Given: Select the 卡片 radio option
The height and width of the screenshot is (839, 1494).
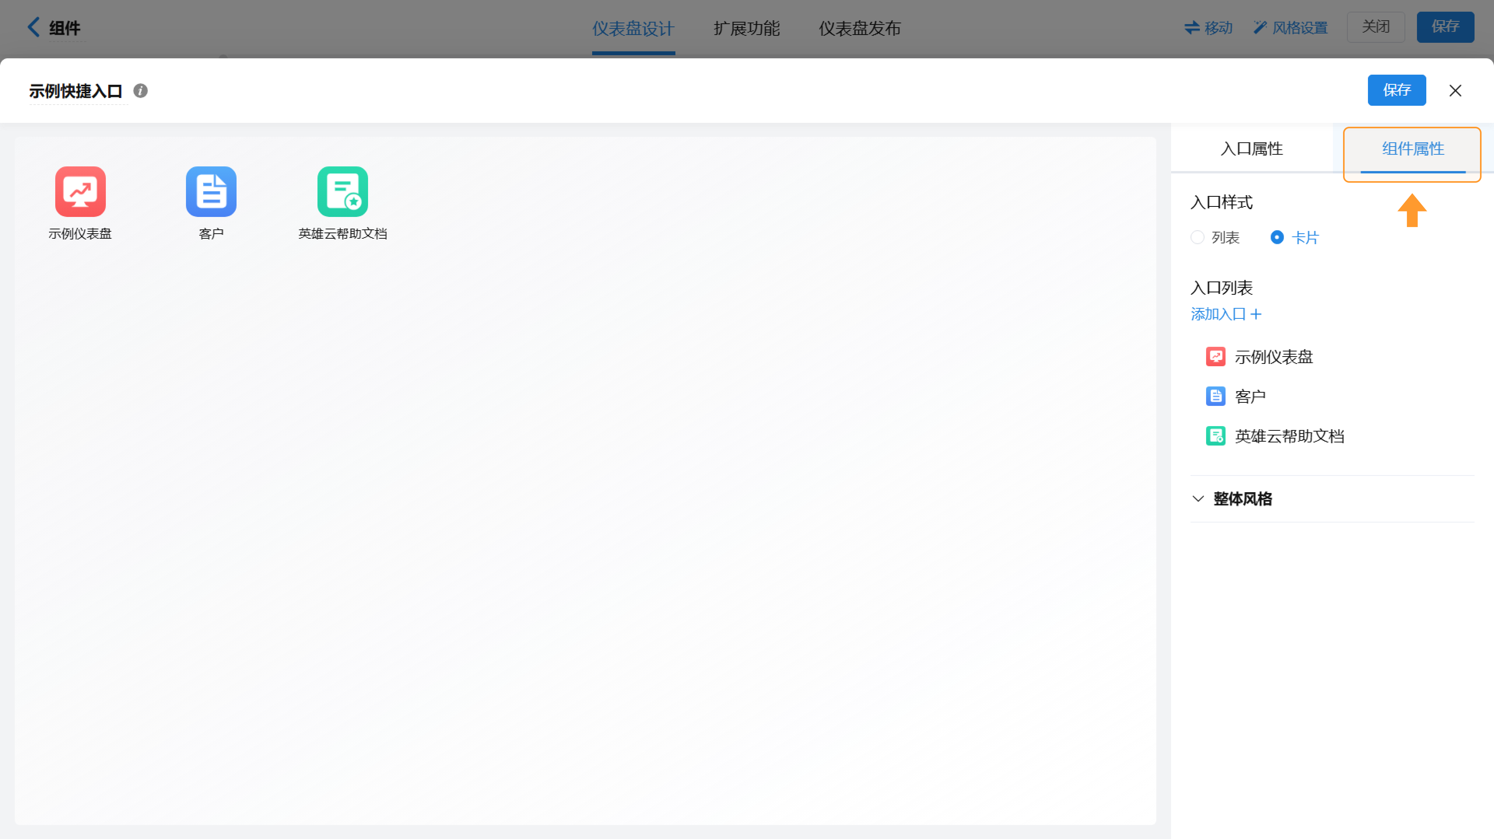Looking at the screenshot, I should [1277, 237].
